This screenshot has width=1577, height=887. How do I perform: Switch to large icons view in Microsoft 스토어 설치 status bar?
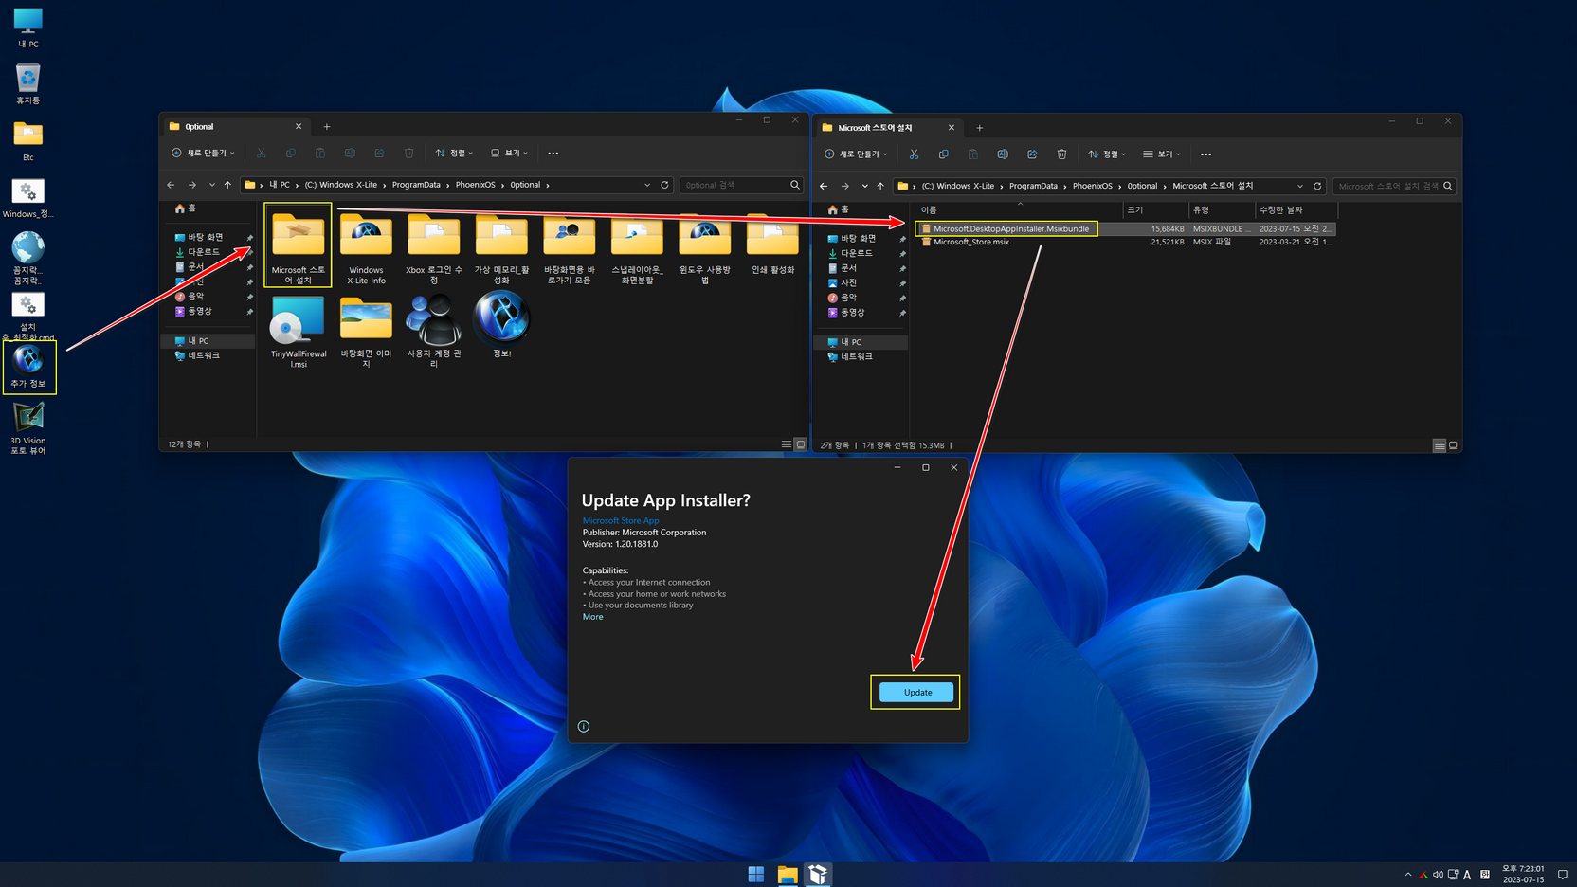(x=1453, y=445)
